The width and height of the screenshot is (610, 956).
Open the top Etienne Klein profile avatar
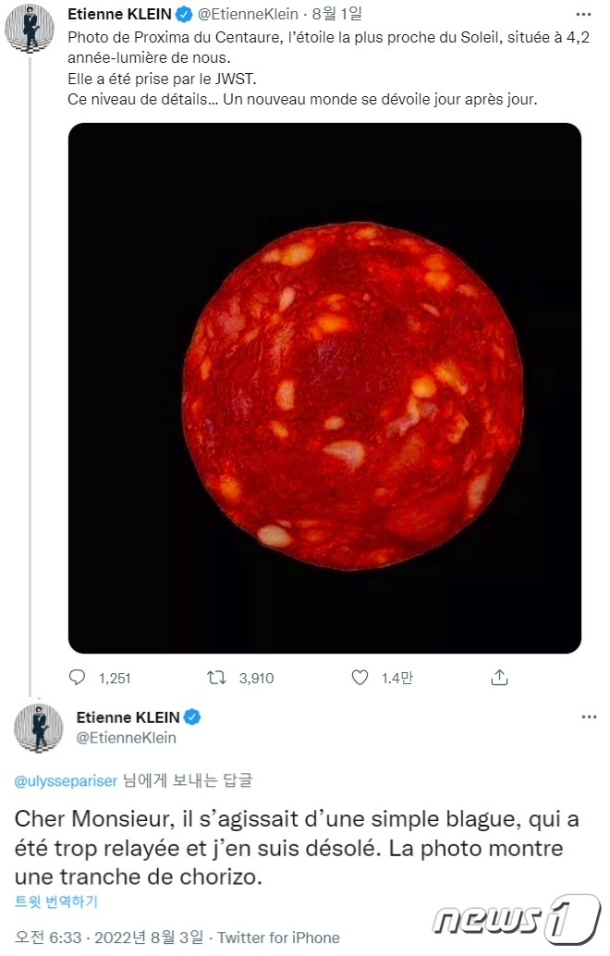pos(30,28)
